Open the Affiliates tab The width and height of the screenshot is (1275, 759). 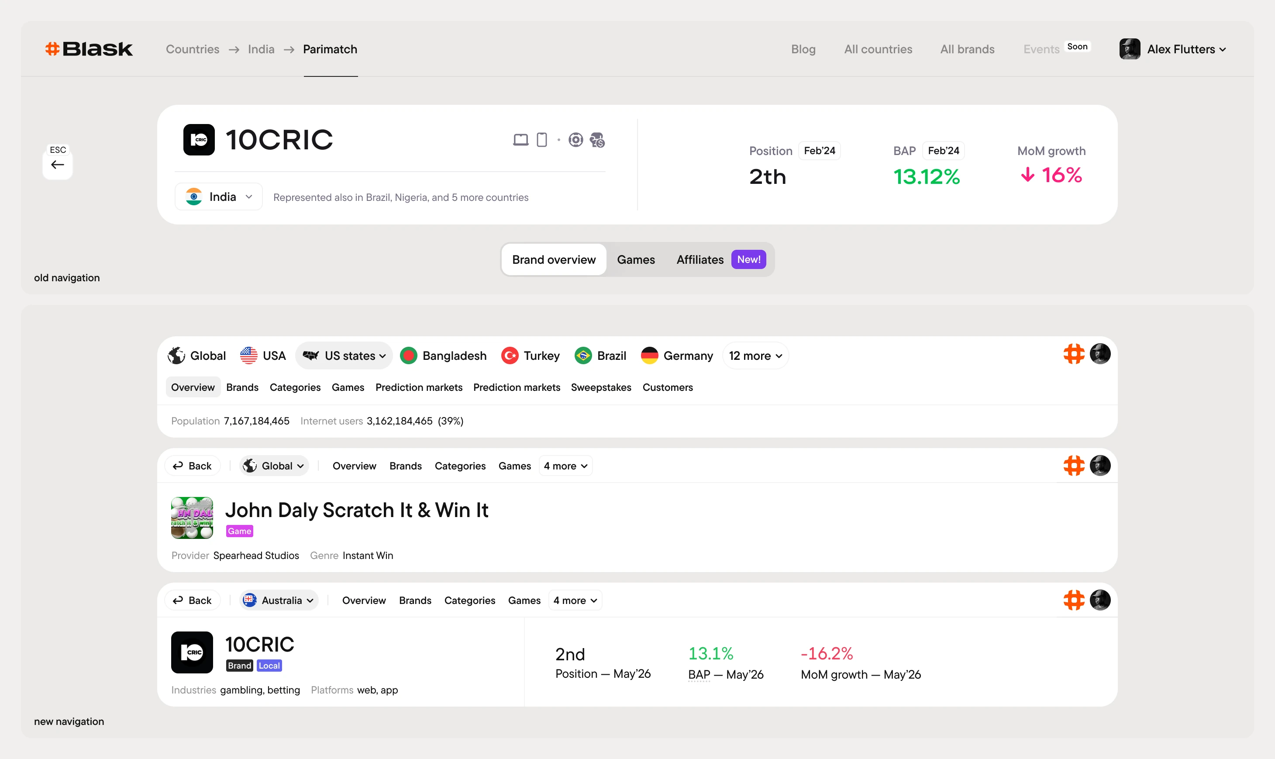pos(721,260)
